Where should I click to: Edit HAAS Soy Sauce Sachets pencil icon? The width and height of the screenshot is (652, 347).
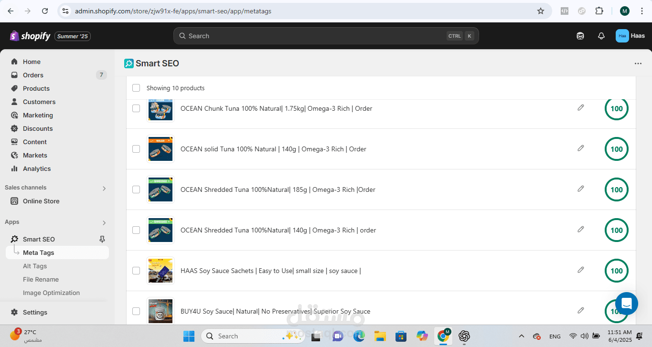(x=581, y=270)
